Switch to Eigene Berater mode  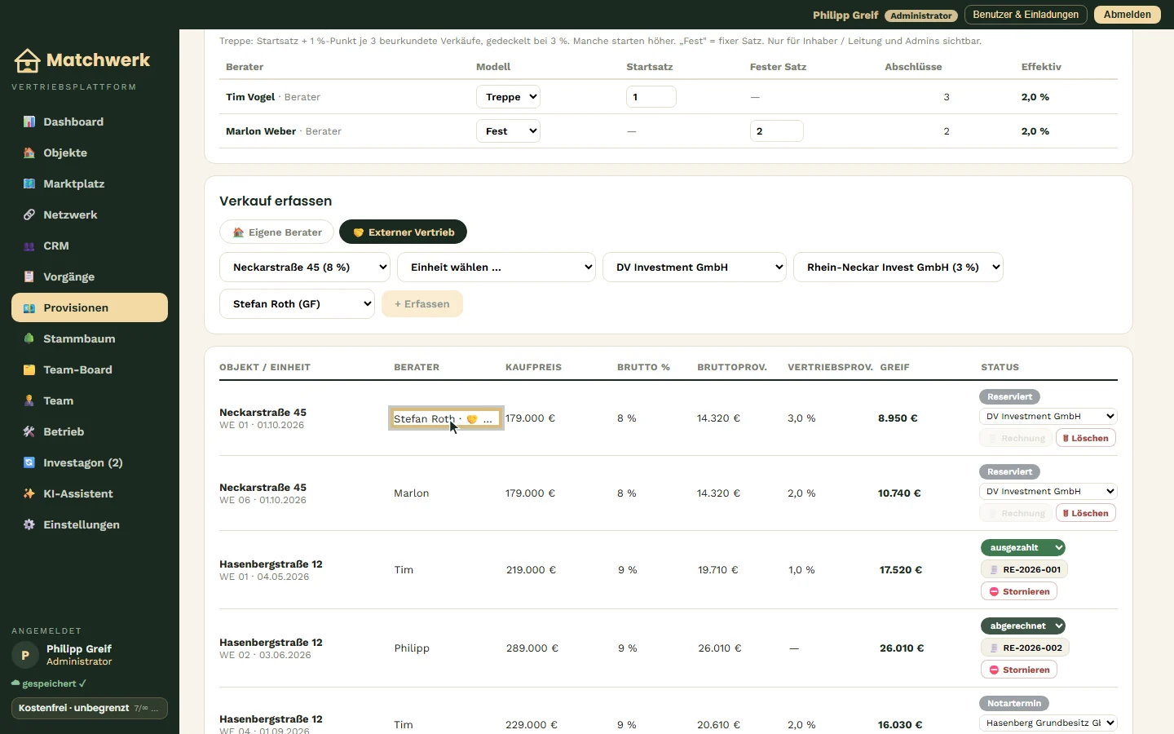[276, 232]
